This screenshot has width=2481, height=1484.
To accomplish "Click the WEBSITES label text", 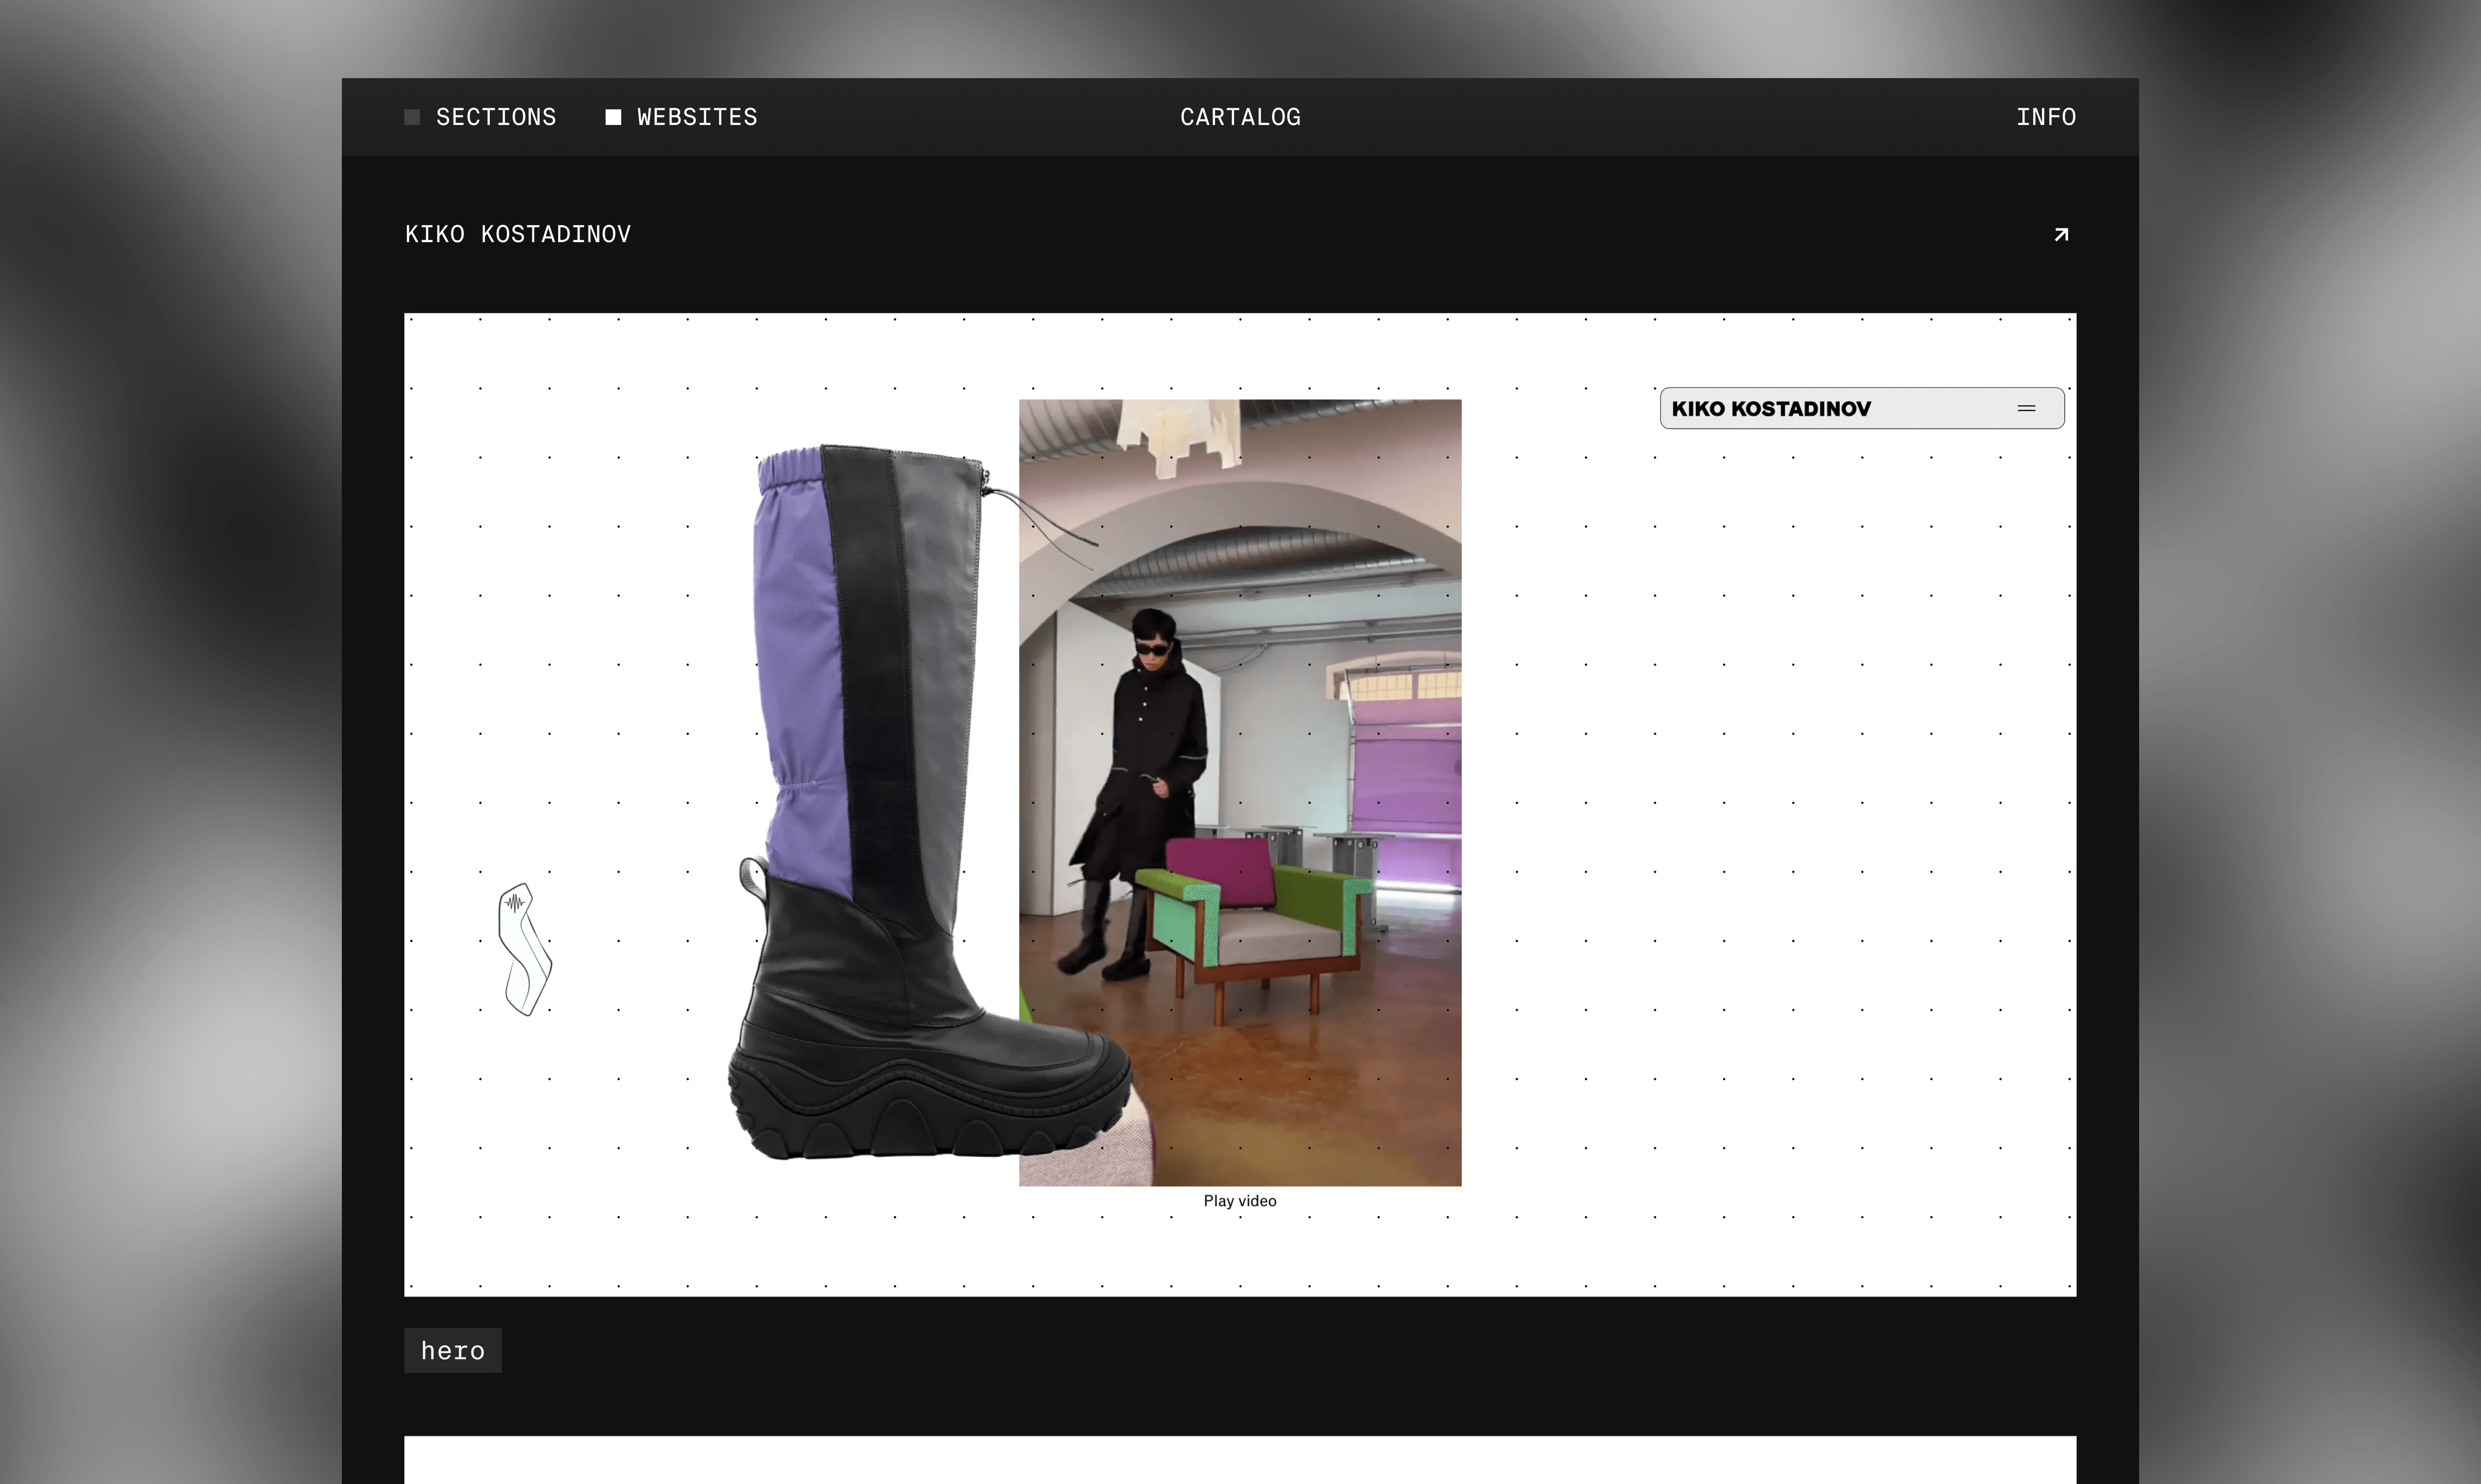I will [697, 117].
